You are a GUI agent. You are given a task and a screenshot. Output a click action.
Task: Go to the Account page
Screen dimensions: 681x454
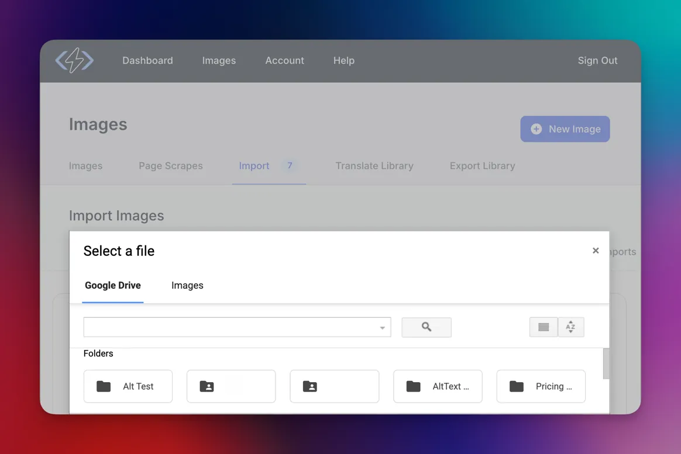pos(284,61)
